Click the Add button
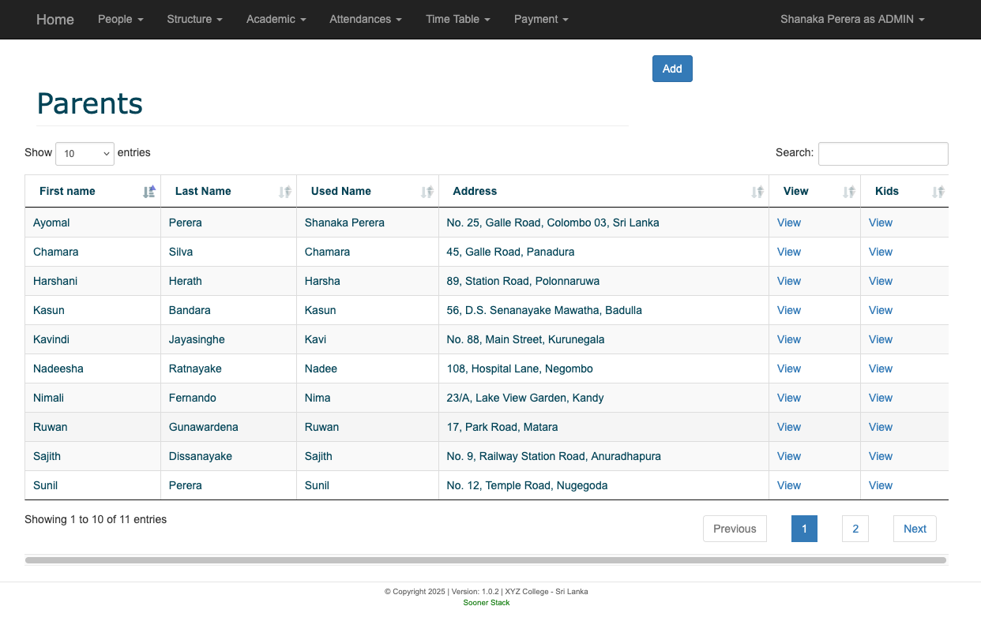Image resolution: width=981 pixels, height=621 pixels. coord(672,69)
